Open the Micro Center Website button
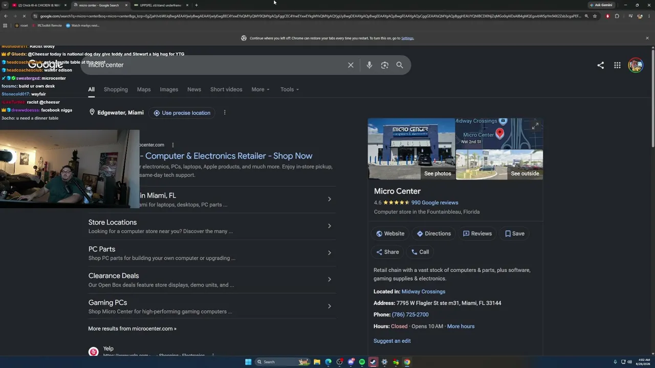 coord(390,234)
